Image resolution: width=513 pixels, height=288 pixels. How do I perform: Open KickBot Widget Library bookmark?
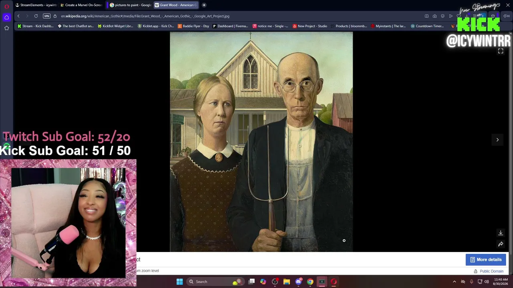115,26
